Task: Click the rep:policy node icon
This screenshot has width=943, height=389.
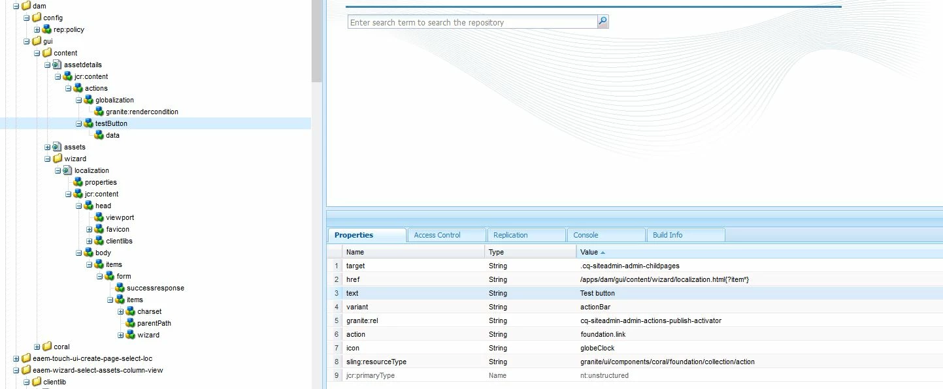Action: 47,29
